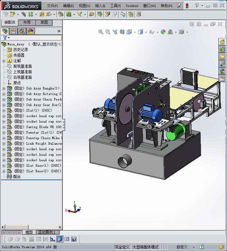Screen dimensions: 227x251
Task: Expand the Sub Assy Rangka<1> tree node
Action: [x=4, y=88]
